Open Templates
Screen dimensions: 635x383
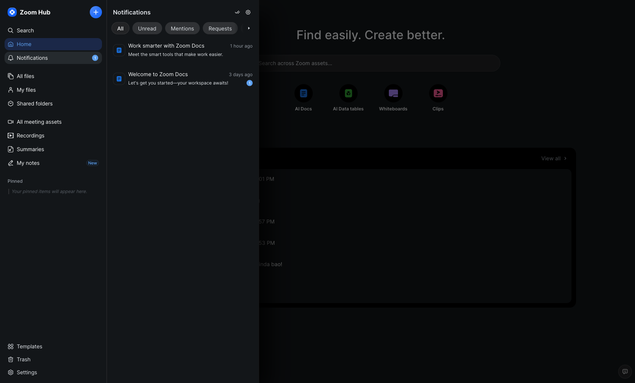tap(53, 346)
